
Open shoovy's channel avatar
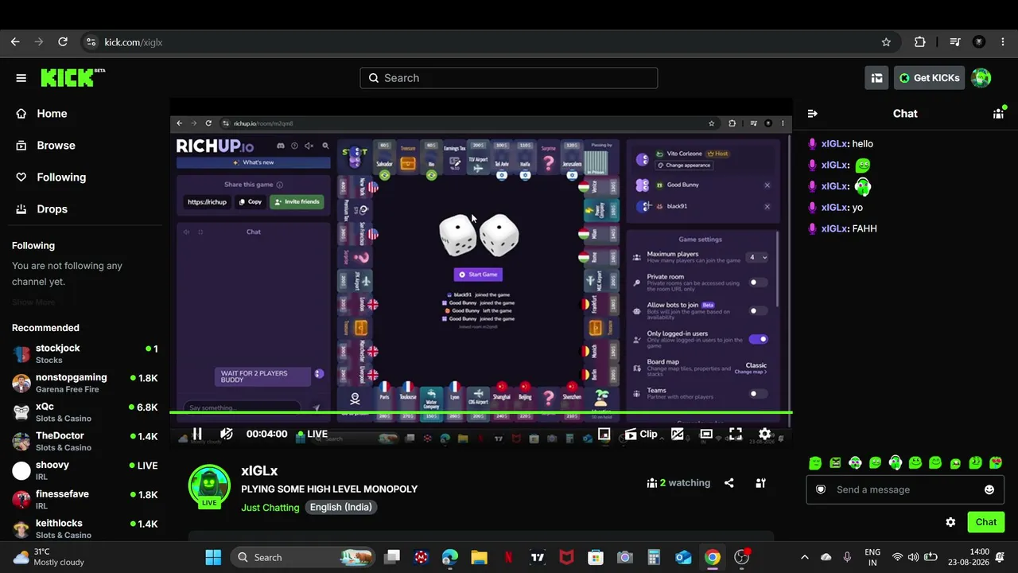click(x=21, y=471)
